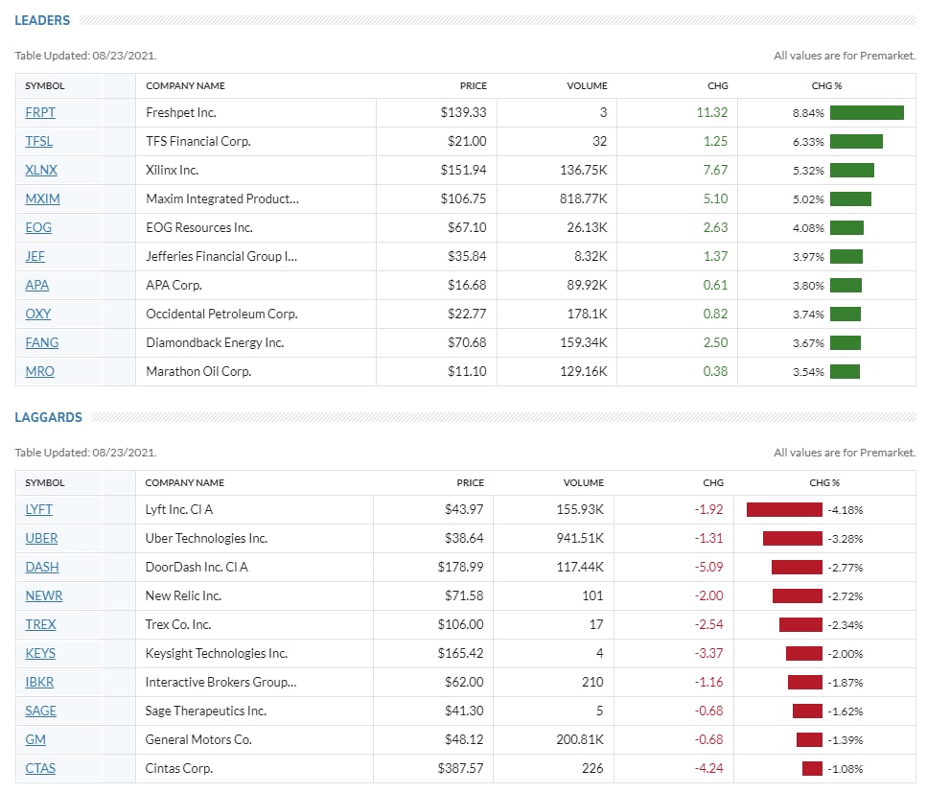
Task: Click the Leaders VOLUME column header
Action: pos(587,85)
